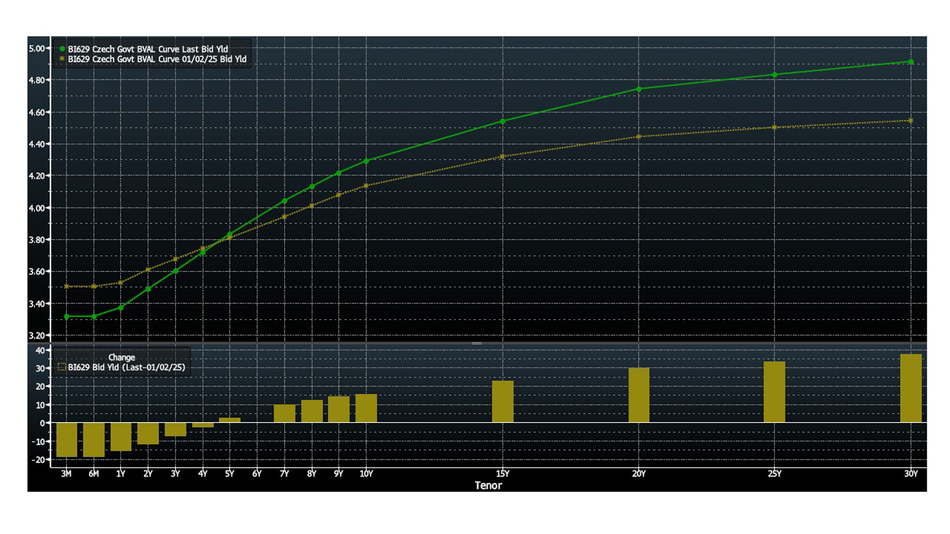Click the green 9Y data point
Image resolution: width=950 pixels, height=534 pixels.
pyautogui.click(x=339, y=173)
